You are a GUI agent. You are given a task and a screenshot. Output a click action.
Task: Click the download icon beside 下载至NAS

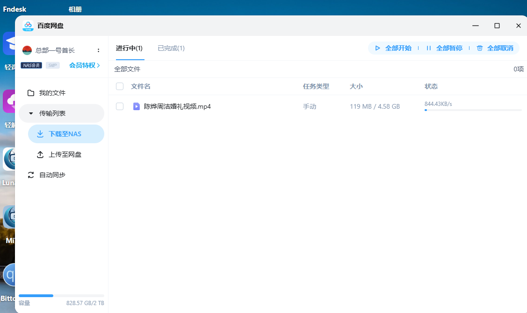40,133
